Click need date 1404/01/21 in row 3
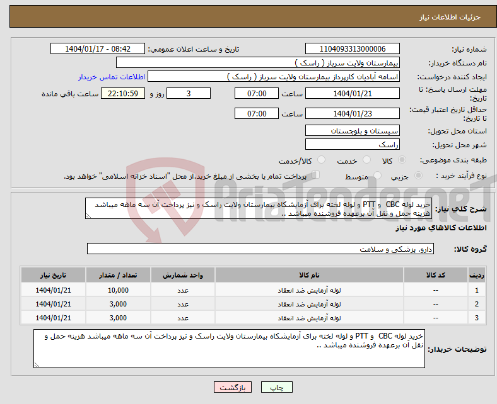 (x=53, y=318)
